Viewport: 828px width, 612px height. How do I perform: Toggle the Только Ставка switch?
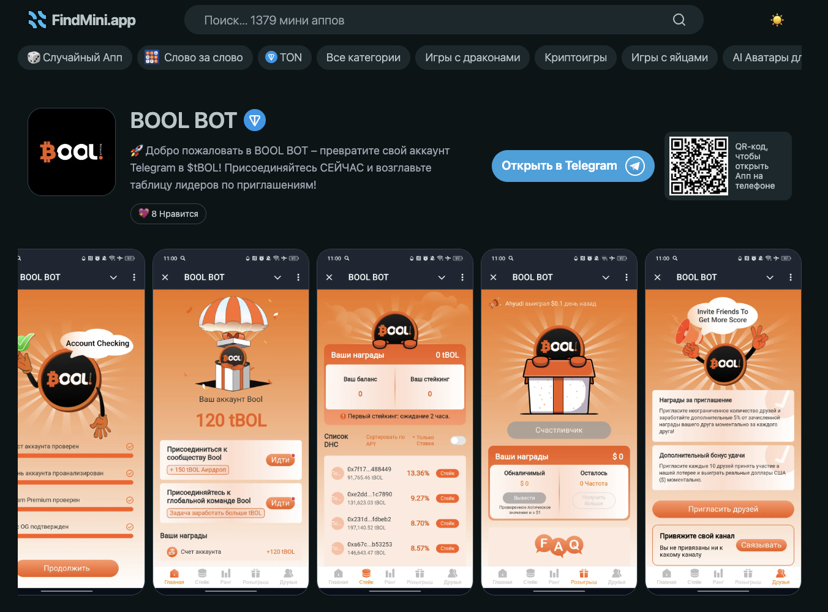point(458,440)
